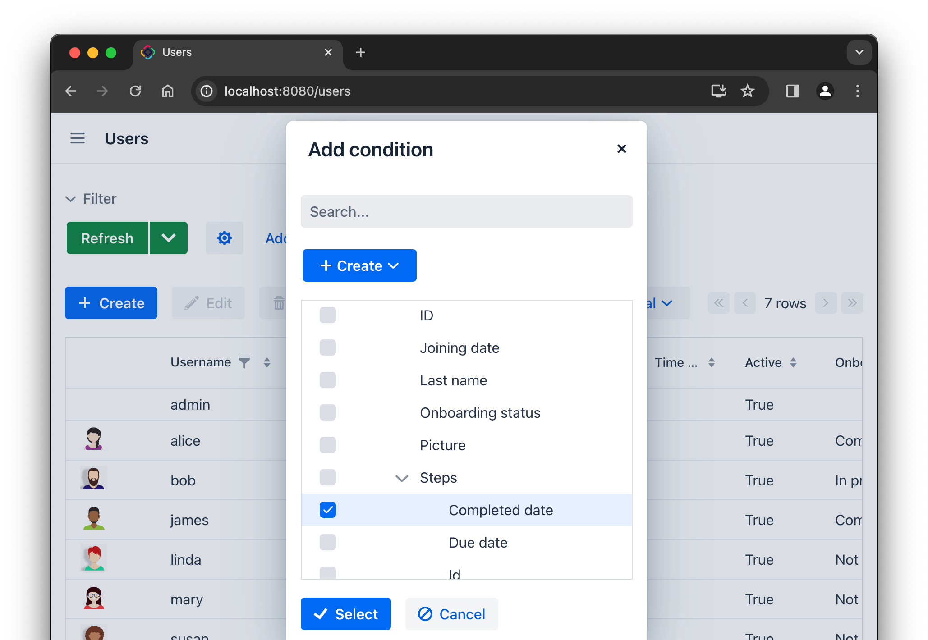
Task: Collapse the Steps group in the list
Action: (x=401, y=478)
